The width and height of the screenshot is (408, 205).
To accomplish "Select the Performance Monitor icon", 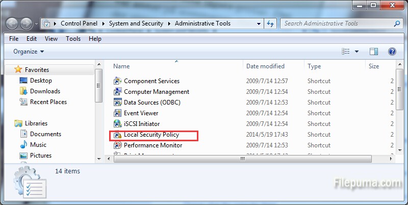I will [x=117, y=145].
